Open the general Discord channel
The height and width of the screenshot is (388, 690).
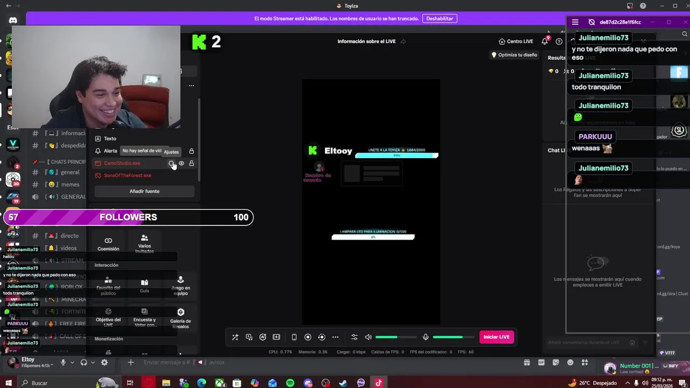(58, 172)
